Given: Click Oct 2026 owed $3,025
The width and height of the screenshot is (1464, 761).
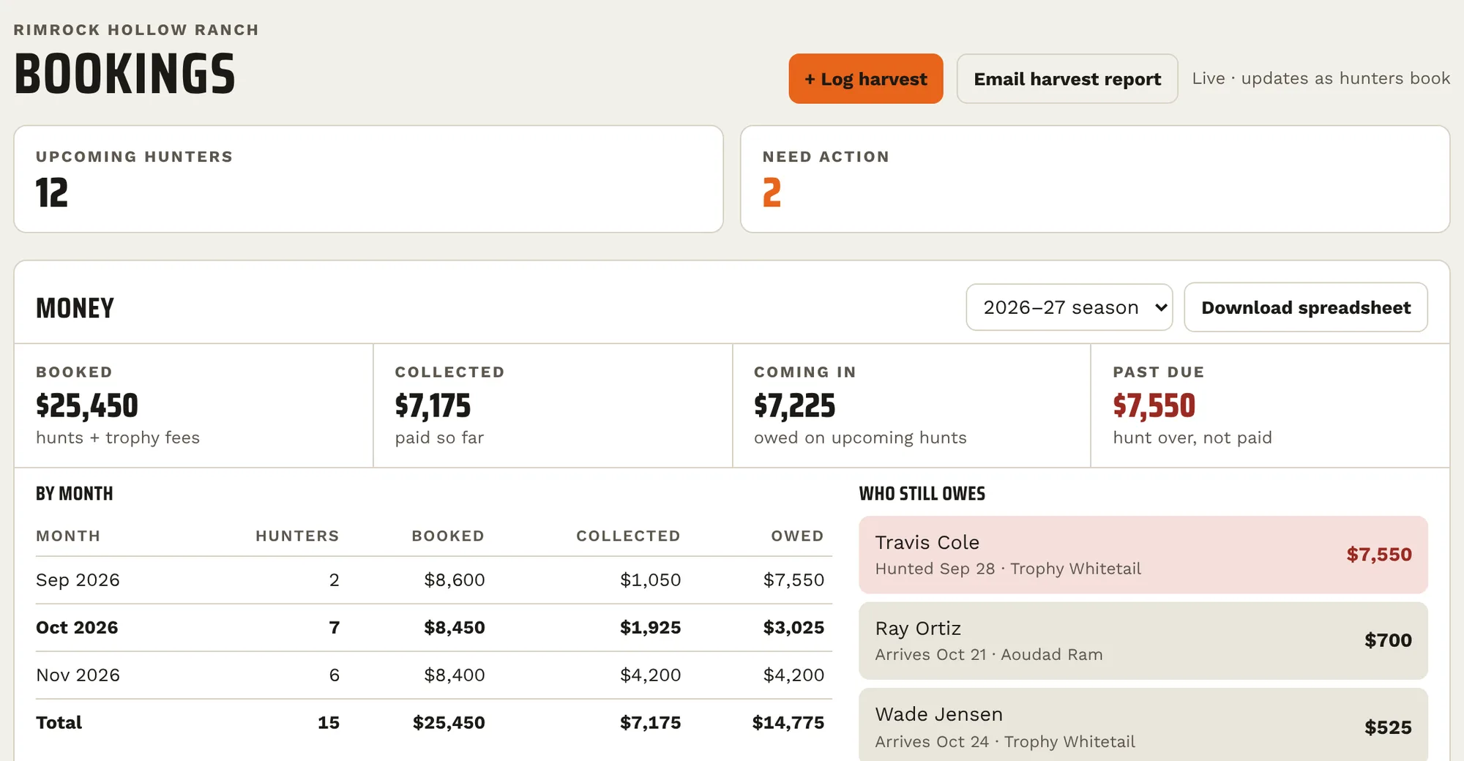Looking at the screenshot, I should [x=793, y=628].
